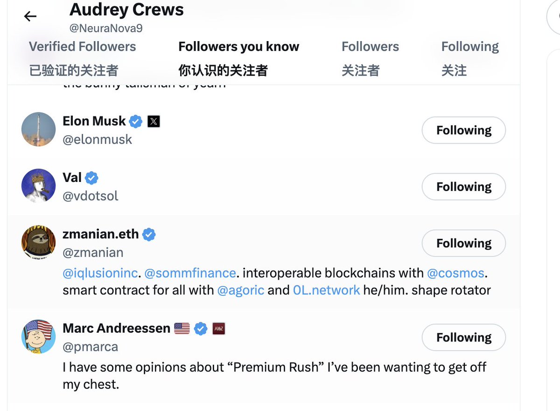The image size is (560, 411).
Task: Click Marc Andreessen's blue verified badge
Action: pos(201,328)
